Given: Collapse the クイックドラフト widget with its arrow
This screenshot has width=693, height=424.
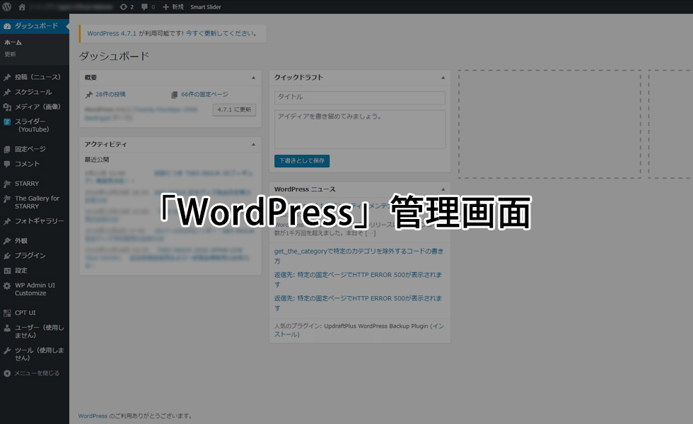Looking at the screenshot, I should [443, 78].
